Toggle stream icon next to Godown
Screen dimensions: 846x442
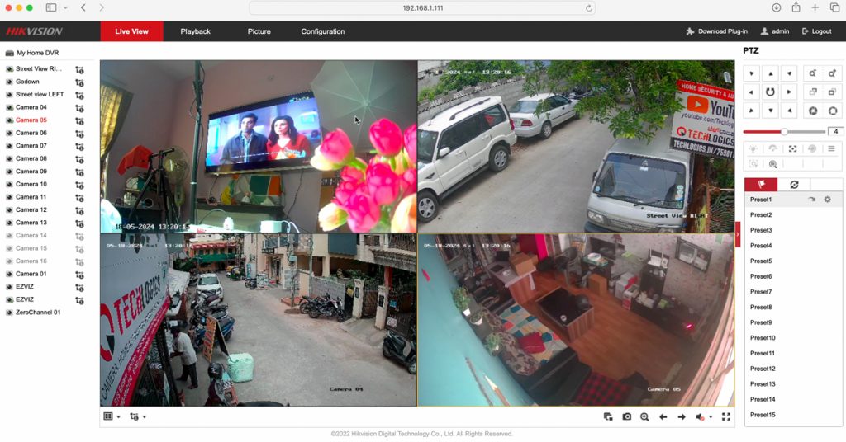[x=79, y=82]
